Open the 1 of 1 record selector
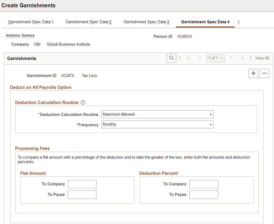 pyautogui.click(x=215, y=58)
